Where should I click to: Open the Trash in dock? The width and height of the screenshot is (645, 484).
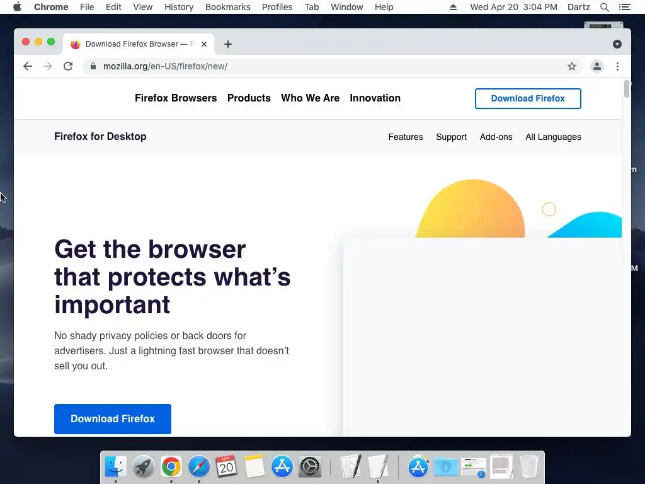click(x=529, y=466)
